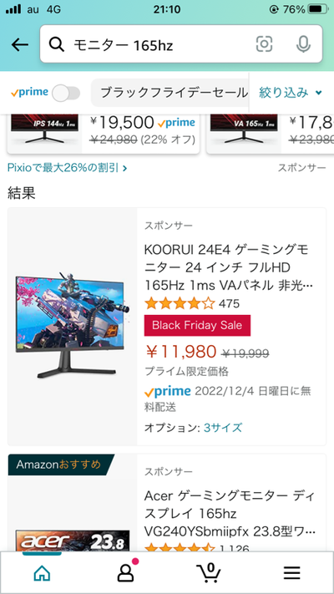Open the hamburger menu icon
Image resolution: width=334 pixels, height=594 pixels.
[291, 573]
